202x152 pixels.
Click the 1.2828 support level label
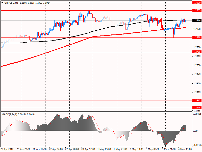(x=197, y=37)
